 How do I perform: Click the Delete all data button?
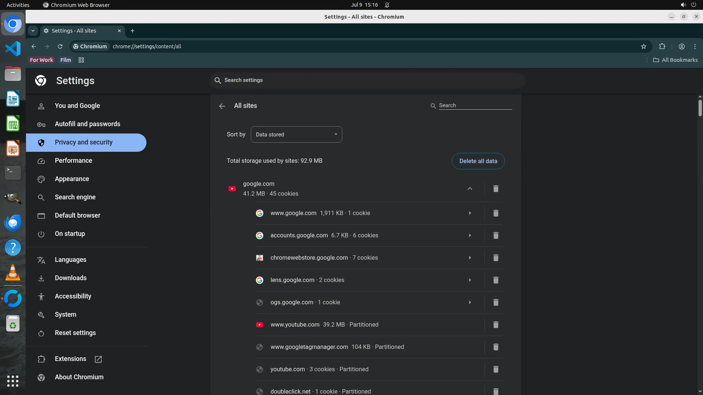[x=478, y=161]
